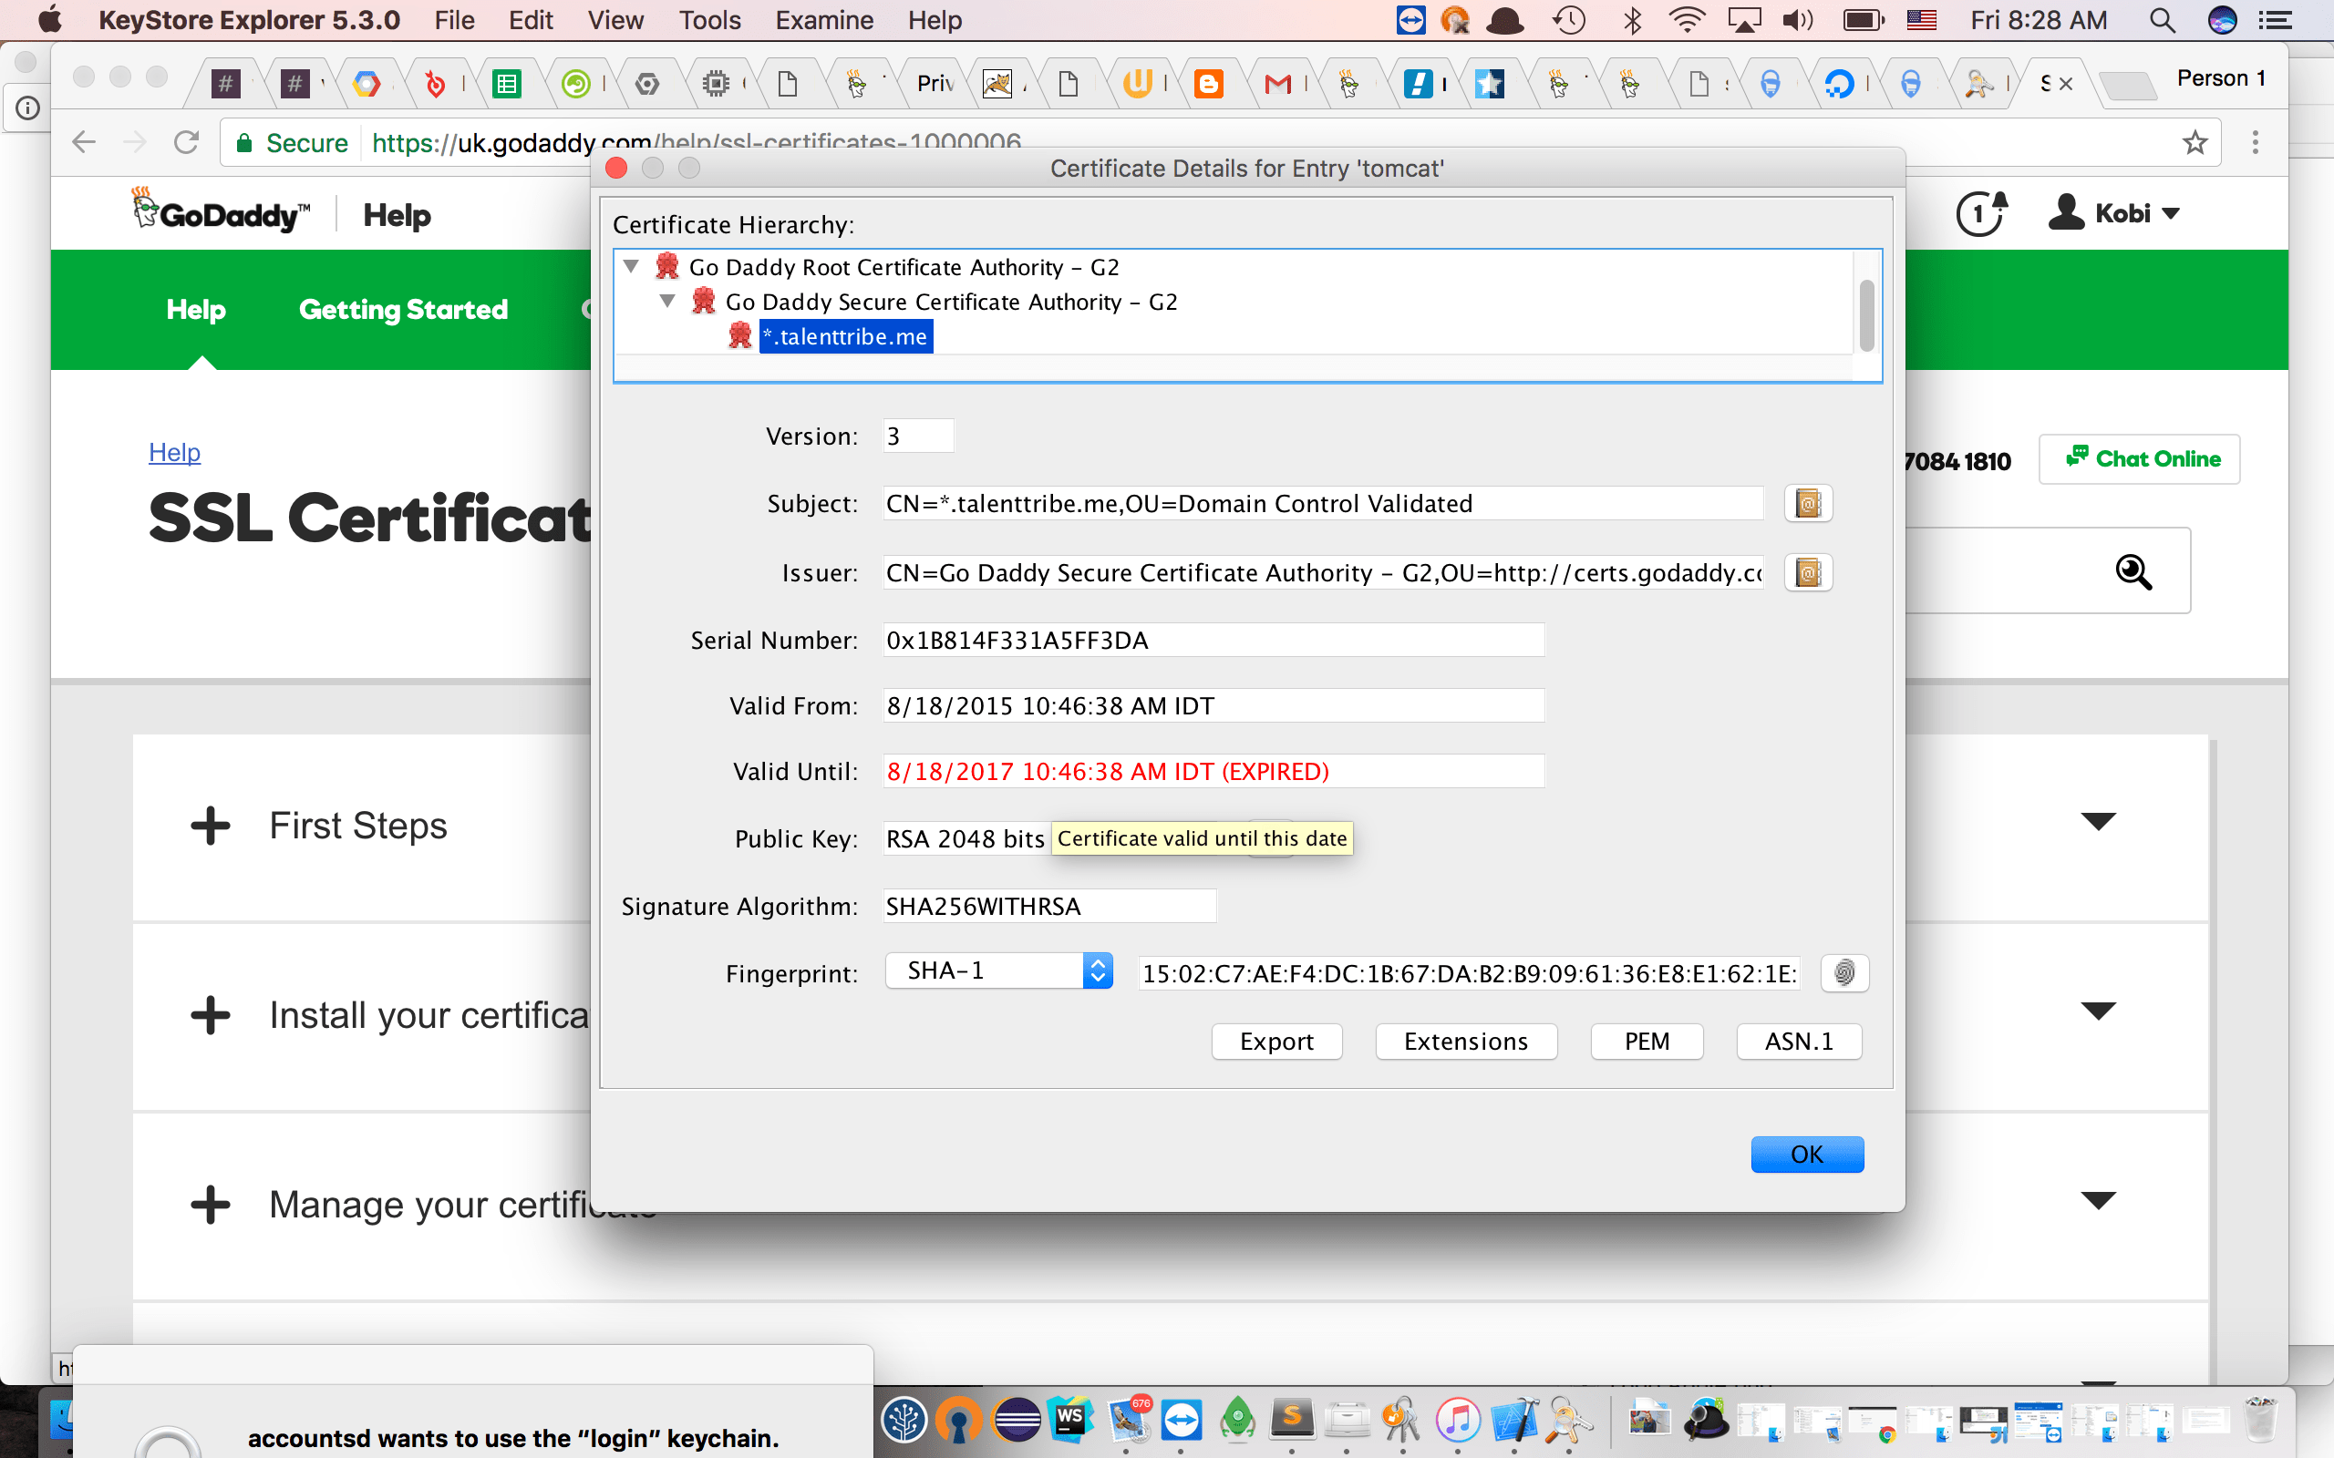The width and height of the screenshot is (2334, 1458).
Task: Open the Examine menu
Action: pos(823,20)
